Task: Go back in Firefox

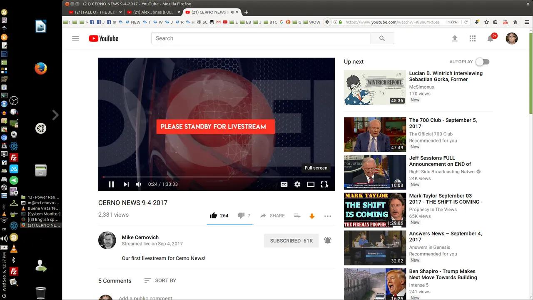Action: [x=327, y=22]
